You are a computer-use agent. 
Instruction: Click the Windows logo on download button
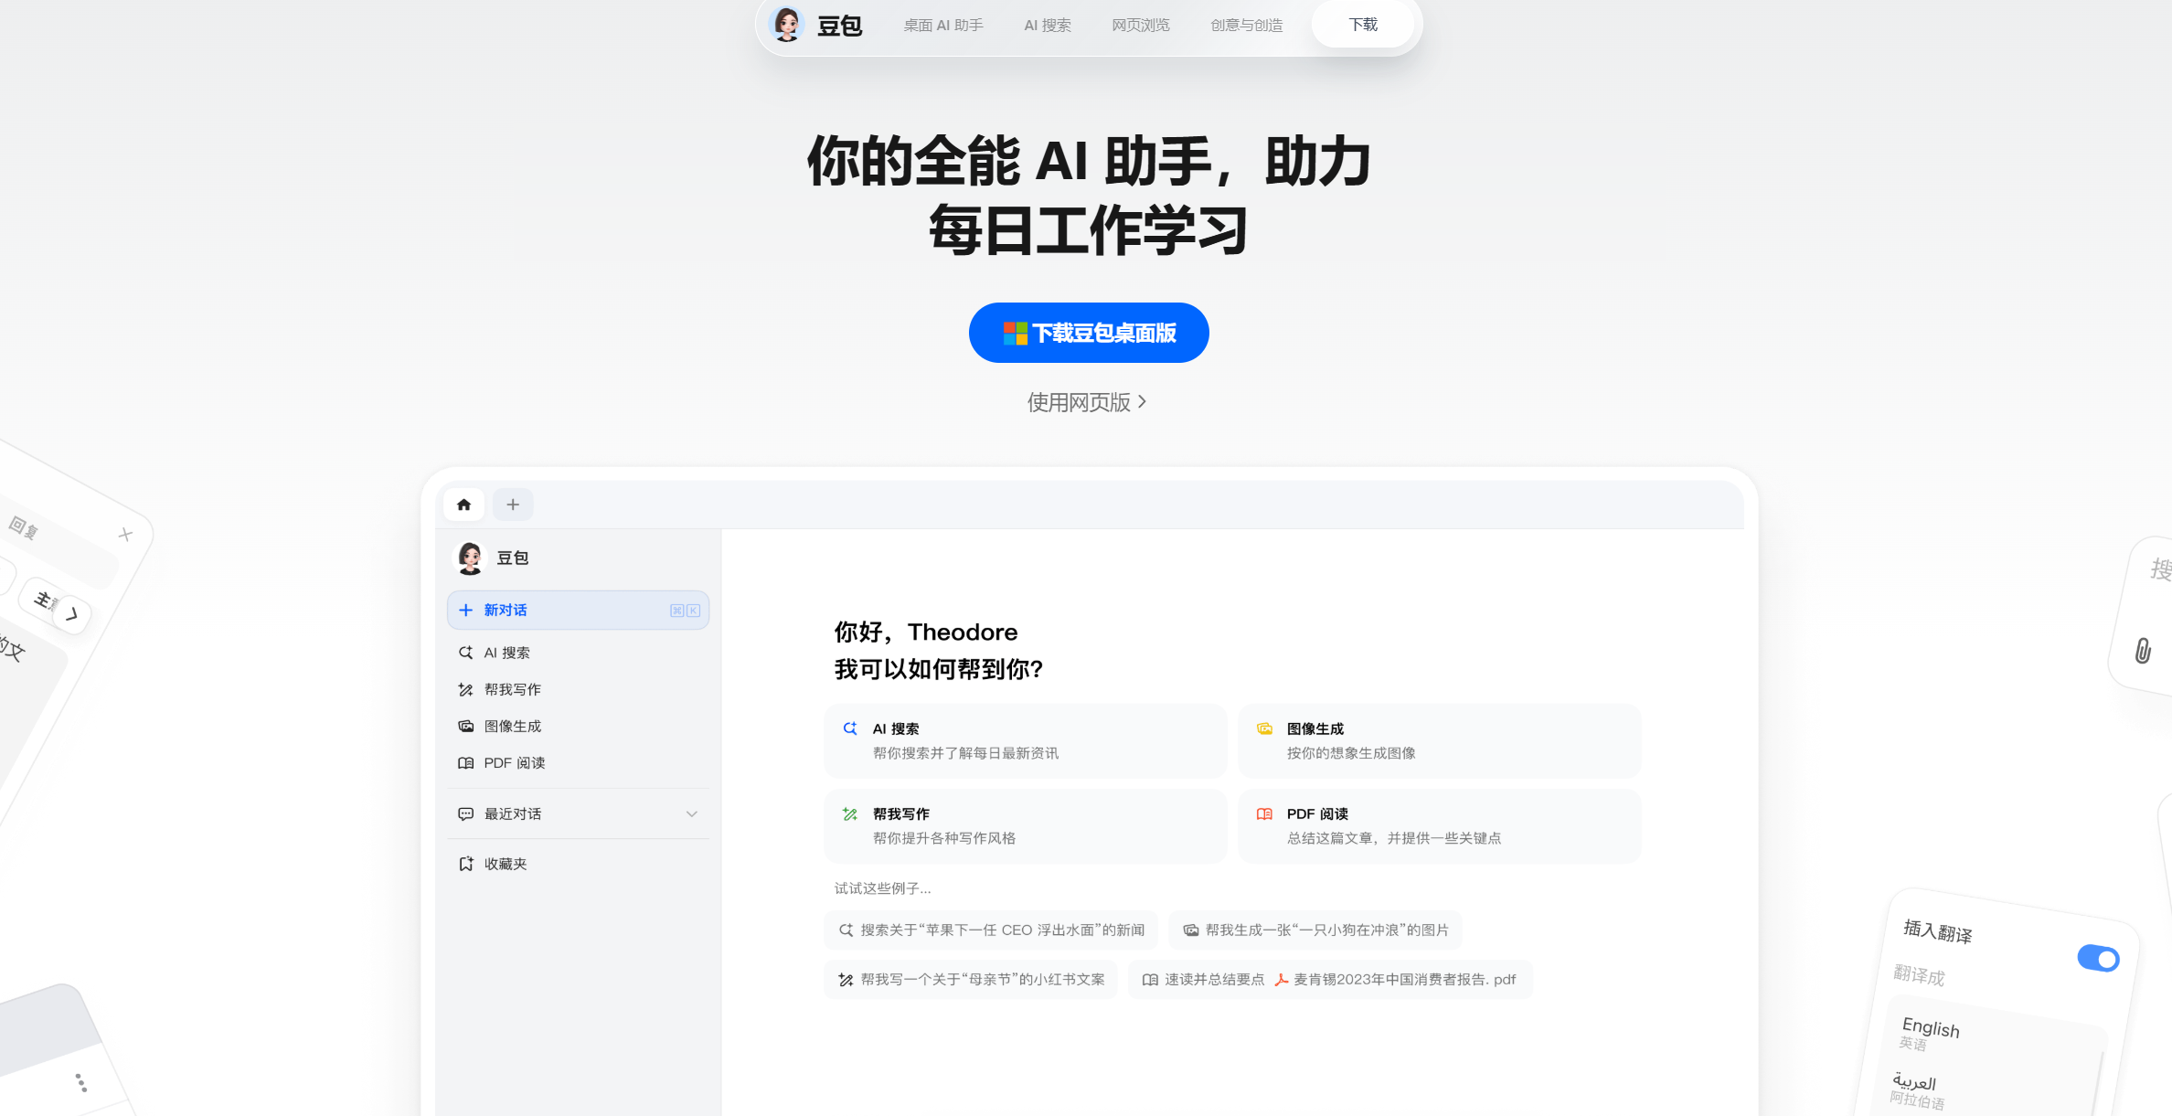point(1015,334)
